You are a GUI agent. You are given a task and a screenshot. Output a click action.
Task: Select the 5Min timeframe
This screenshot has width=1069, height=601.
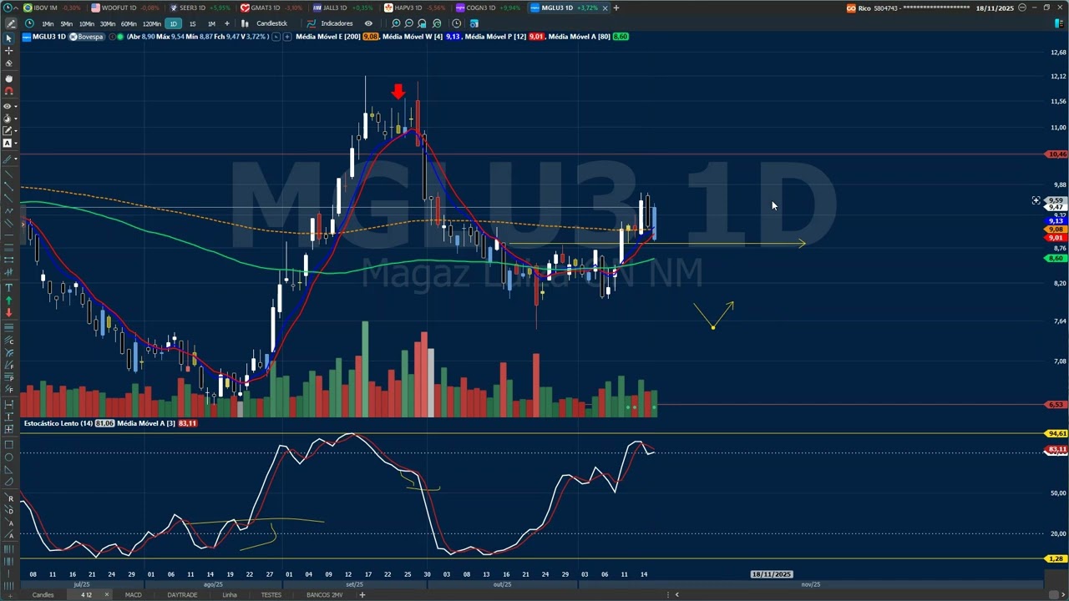(x=66, y=23)
